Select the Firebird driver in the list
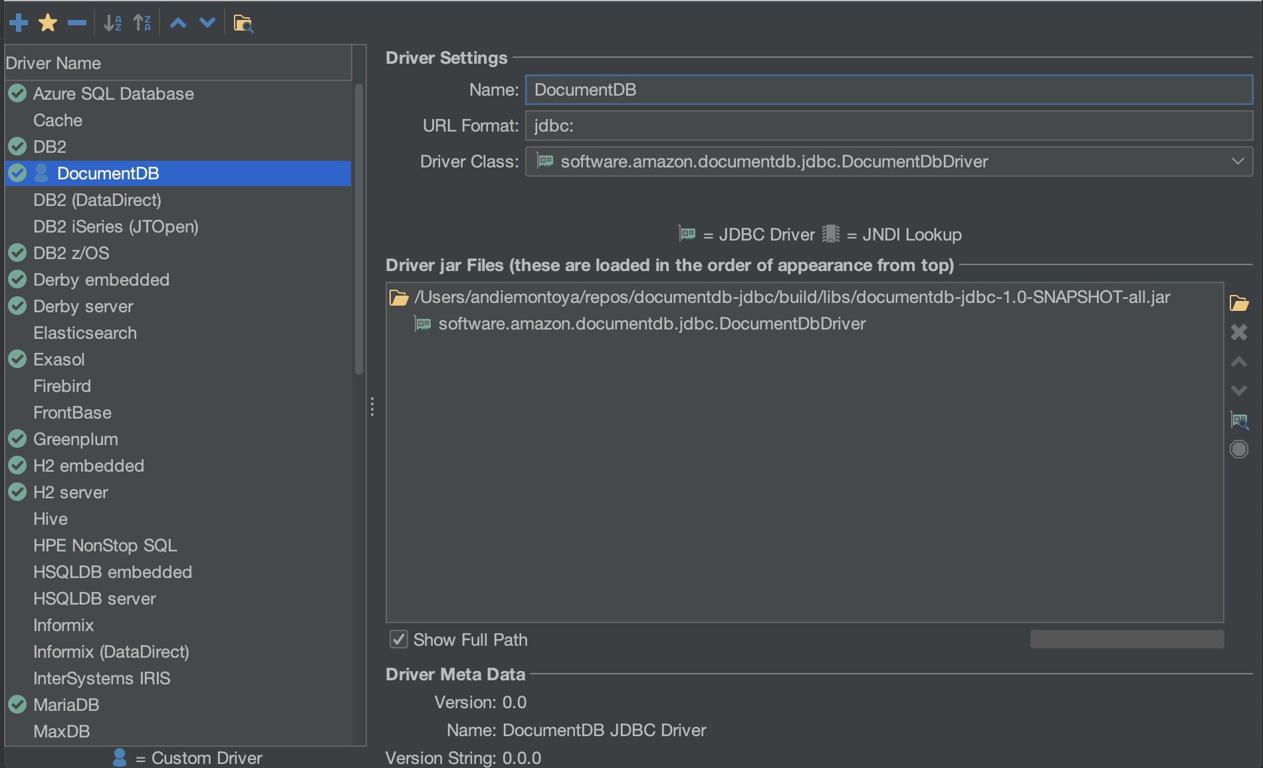 click(x=62, y=386)
